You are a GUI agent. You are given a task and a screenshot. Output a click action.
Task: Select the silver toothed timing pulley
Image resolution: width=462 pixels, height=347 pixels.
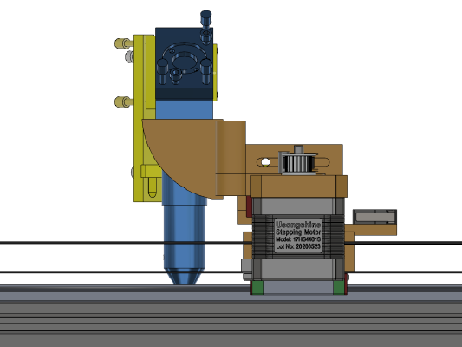tap(297, 163)
